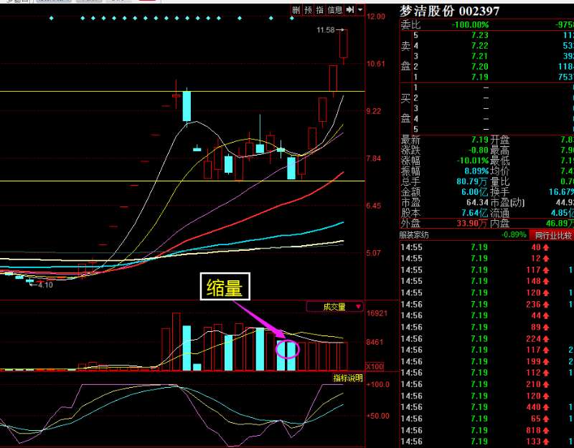Select the 14:56 tick row with volume 818
574x448 pixels.
(x=487, y=431)
